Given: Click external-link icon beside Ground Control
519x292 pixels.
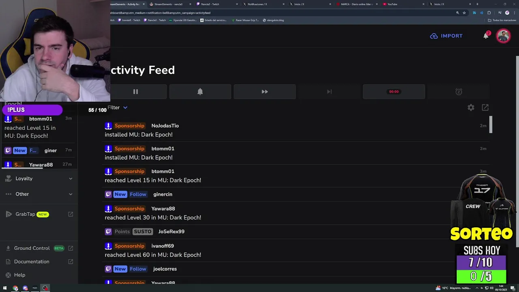Looking at the screenshot, I should [x=71, y=248].
